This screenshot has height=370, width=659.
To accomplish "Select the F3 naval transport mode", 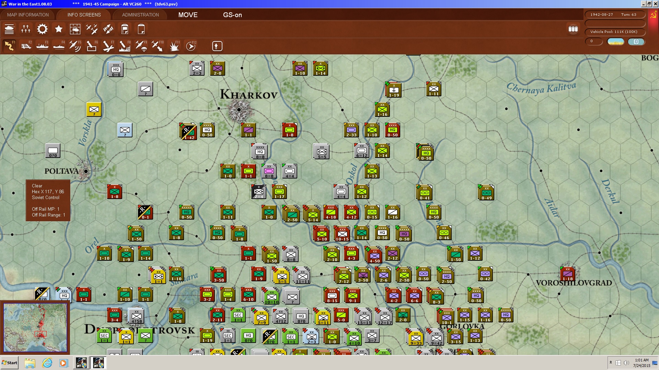I will coord(42,46).
